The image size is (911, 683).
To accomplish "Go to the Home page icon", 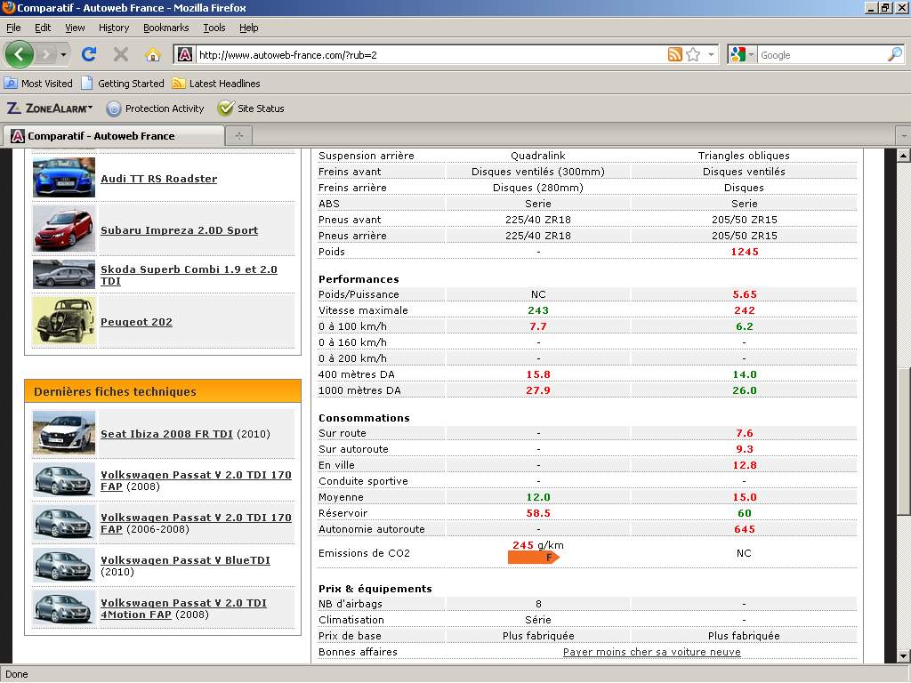I will pos(152,54).
